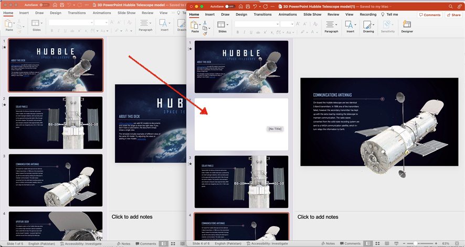The width and height of the screenshot is (465, 247).
Task: Open more quick access options in front window
Action: (x=272, y=6)
